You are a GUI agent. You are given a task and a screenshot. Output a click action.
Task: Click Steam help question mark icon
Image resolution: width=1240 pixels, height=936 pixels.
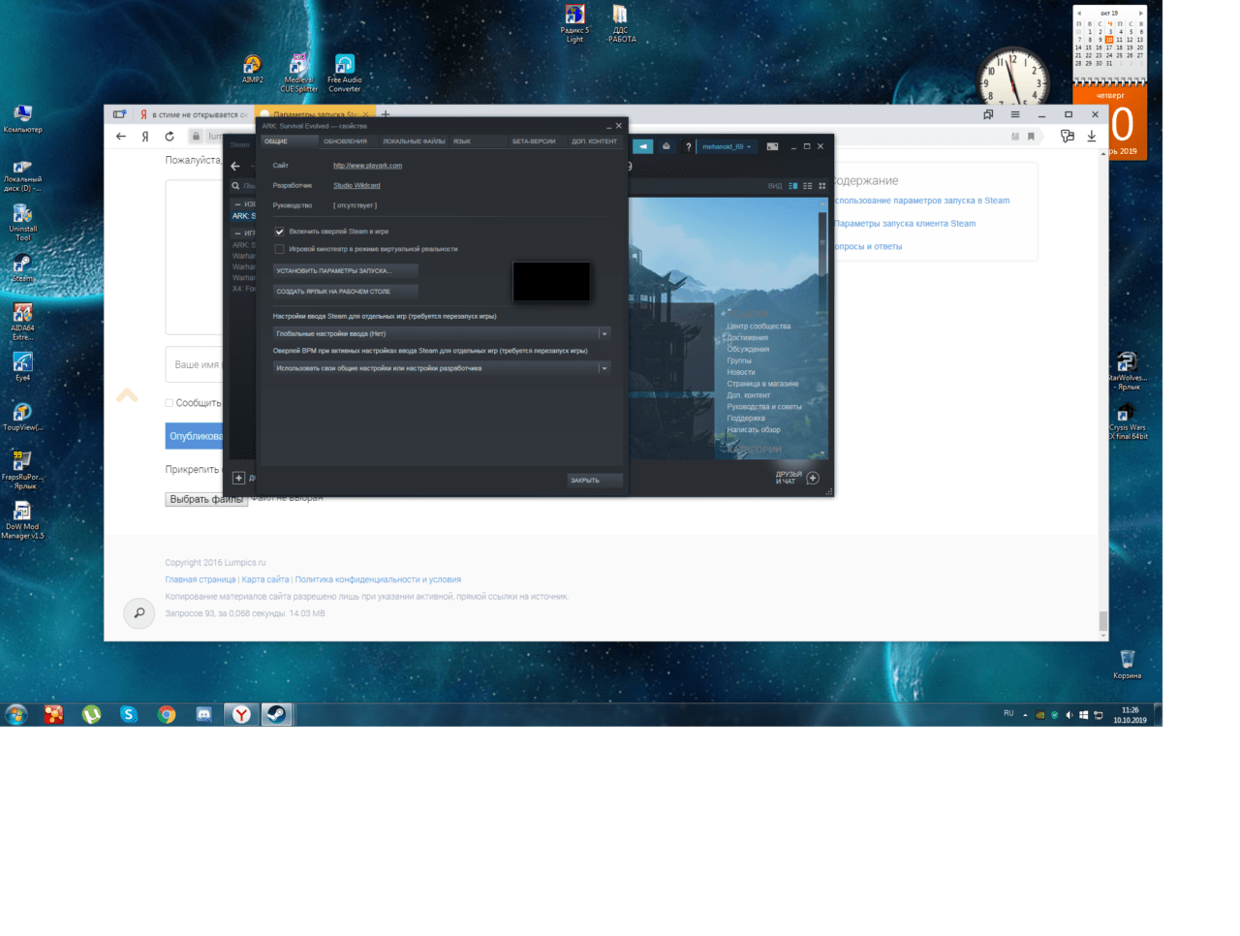tap(689, 146)
